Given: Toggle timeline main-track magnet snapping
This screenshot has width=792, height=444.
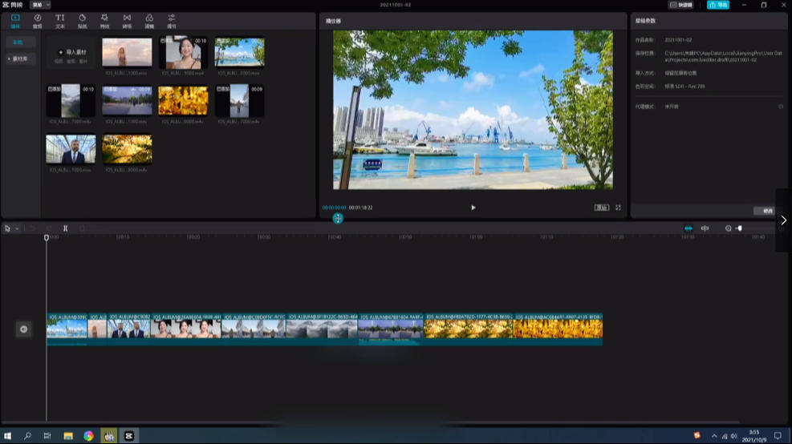Looking at the screenshot, I should point(688,228).
